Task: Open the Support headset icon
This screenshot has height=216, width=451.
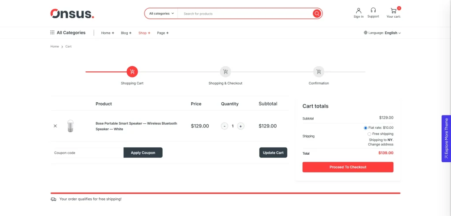Action: click(x=373, y=11)
